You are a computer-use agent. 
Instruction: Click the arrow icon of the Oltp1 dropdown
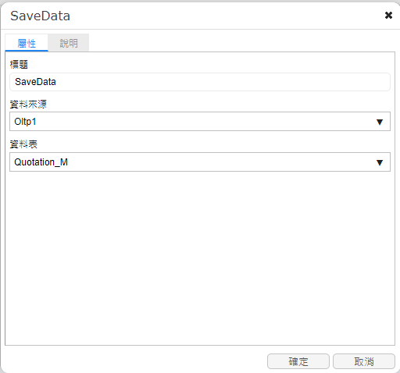click(380, 122)
